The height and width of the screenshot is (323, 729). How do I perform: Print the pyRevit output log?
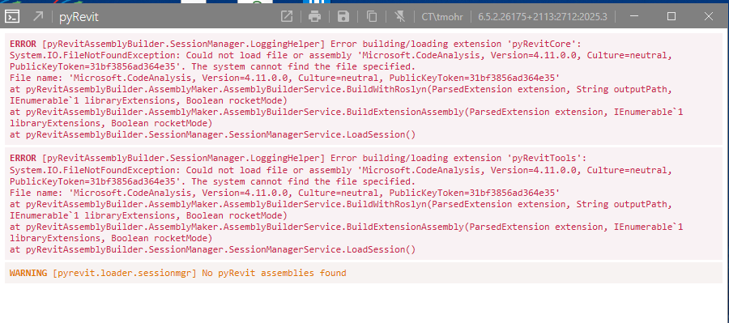pyautogui.click(x=315, y=17)
